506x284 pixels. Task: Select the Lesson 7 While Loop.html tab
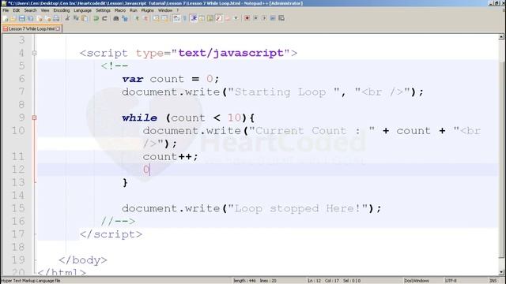coord(32,28)
